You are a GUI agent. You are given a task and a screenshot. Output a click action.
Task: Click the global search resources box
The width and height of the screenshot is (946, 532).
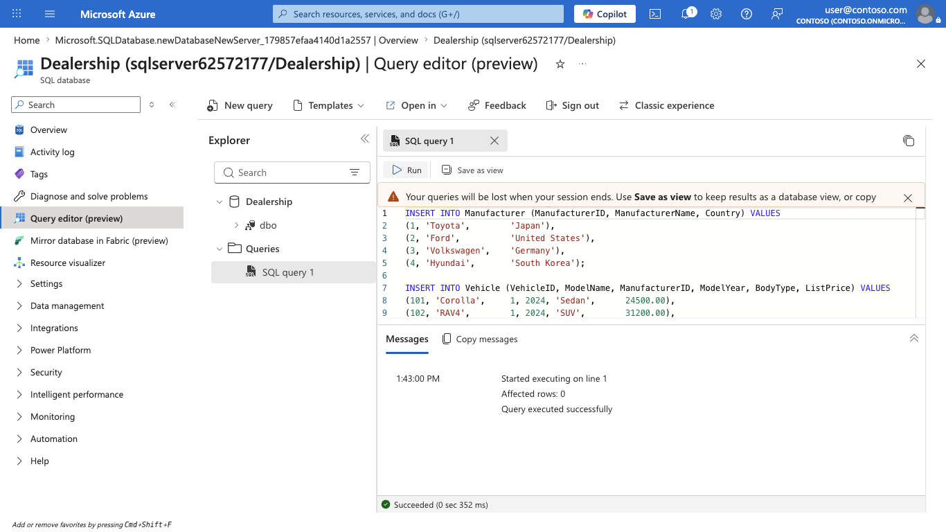pyautogui.click(x=418, y=14)
